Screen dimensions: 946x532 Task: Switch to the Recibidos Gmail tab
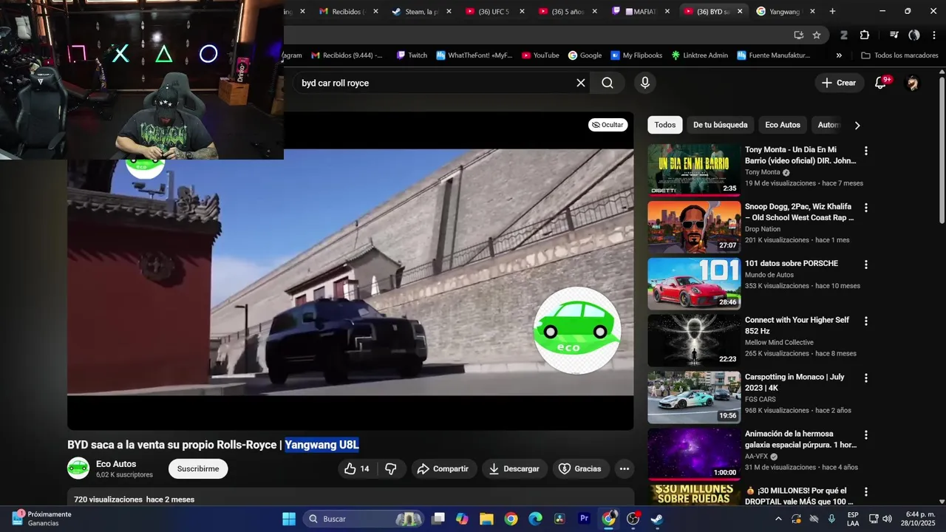pos(349,11)
